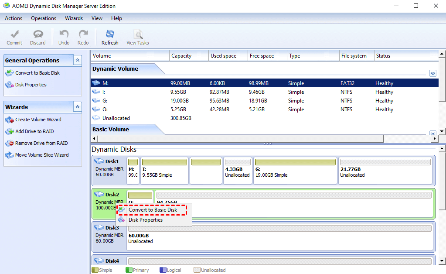Sort the list by Capacity column header
The height and width of the screenshot is (274, 446).
(x=187, y=56)
